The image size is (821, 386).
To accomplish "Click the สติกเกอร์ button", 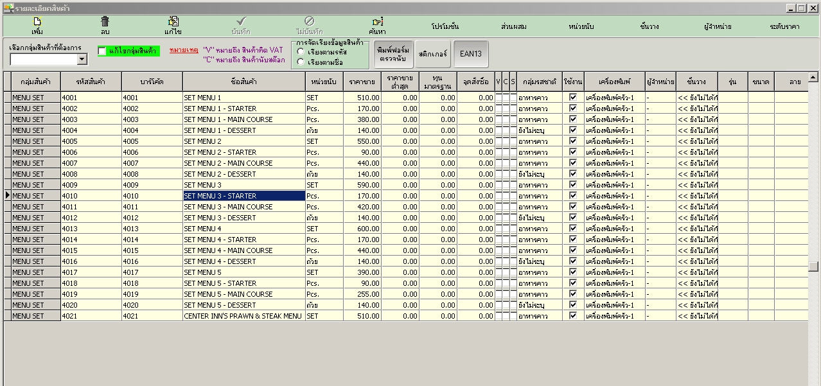I will click(432, 54).
